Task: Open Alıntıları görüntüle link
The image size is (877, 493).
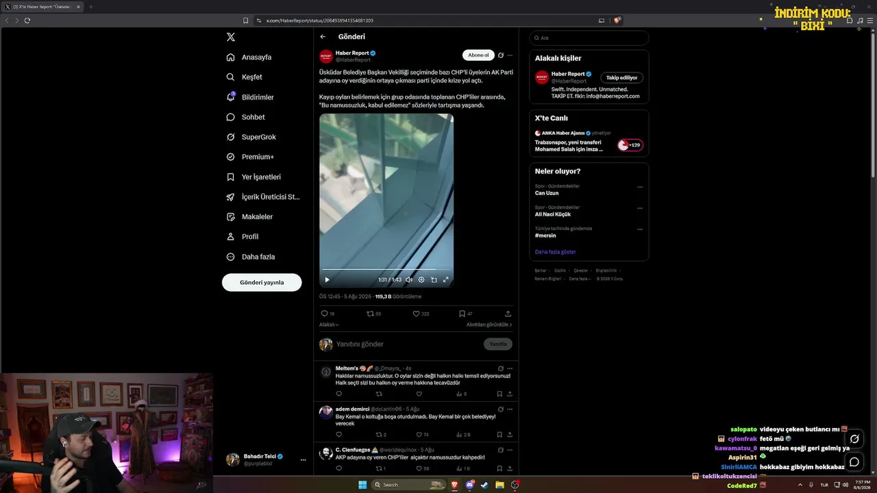Action: (x=489, y=325)
